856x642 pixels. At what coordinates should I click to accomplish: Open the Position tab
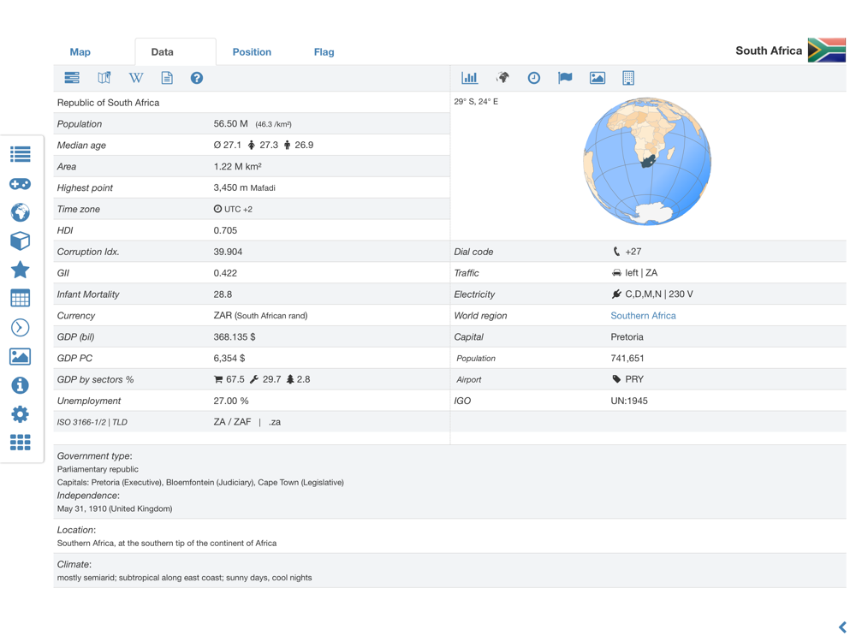(x=252, y=52)
